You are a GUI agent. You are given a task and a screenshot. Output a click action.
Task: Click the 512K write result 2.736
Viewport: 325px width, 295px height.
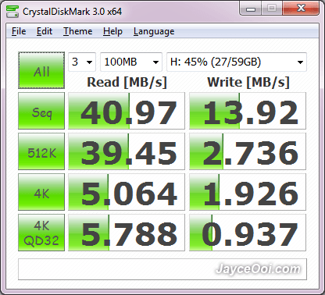click(x=248, y=151)
